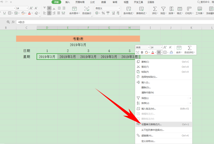Align text to bottom in ribbon

click(54, 8)
